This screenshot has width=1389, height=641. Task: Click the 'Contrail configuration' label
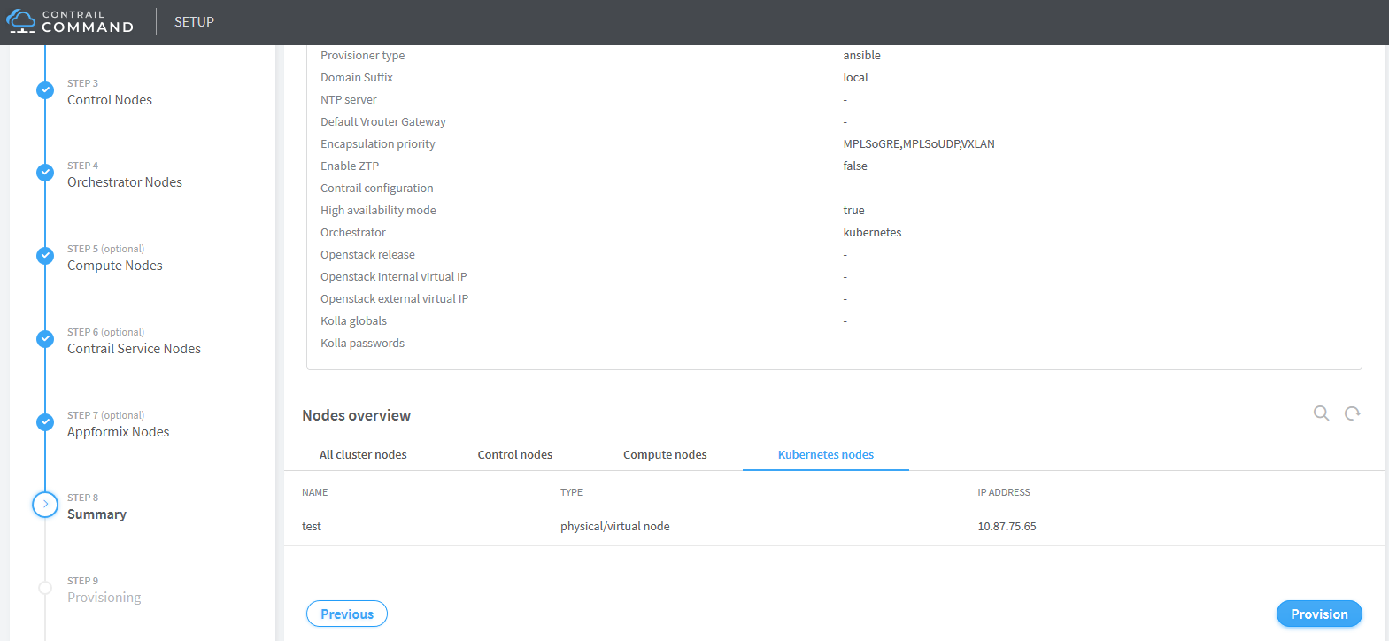click(376, 188)
